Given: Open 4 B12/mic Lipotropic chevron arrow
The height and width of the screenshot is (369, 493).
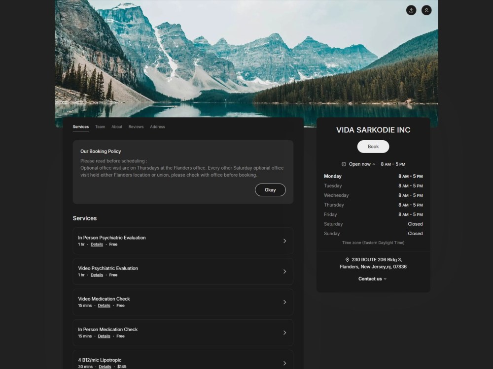Looking at the screenshot, I should coord(284,363).
